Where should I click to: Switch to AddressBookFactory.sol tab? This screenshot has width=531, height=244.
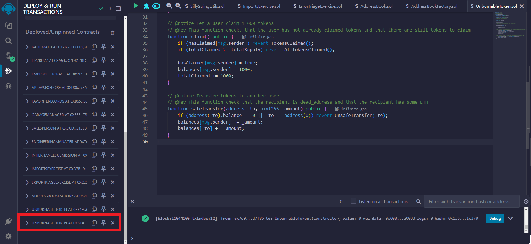pos(431,6)
